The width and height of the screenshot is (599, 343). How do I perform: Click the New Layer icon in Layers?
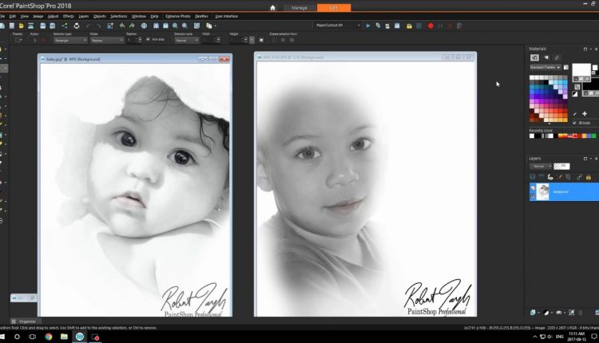pos(533,313)
